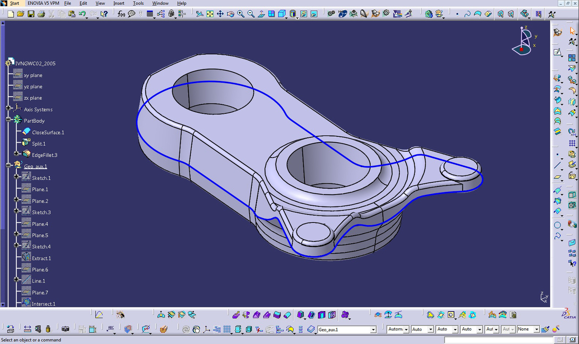Click the Normal View icon
579x344 pixels.
261,14
